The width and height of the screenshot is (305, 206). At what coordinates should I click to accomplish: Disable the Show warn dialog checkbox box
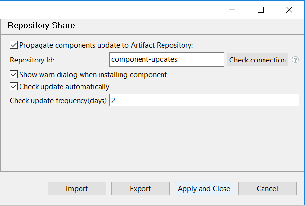point(14,75)
